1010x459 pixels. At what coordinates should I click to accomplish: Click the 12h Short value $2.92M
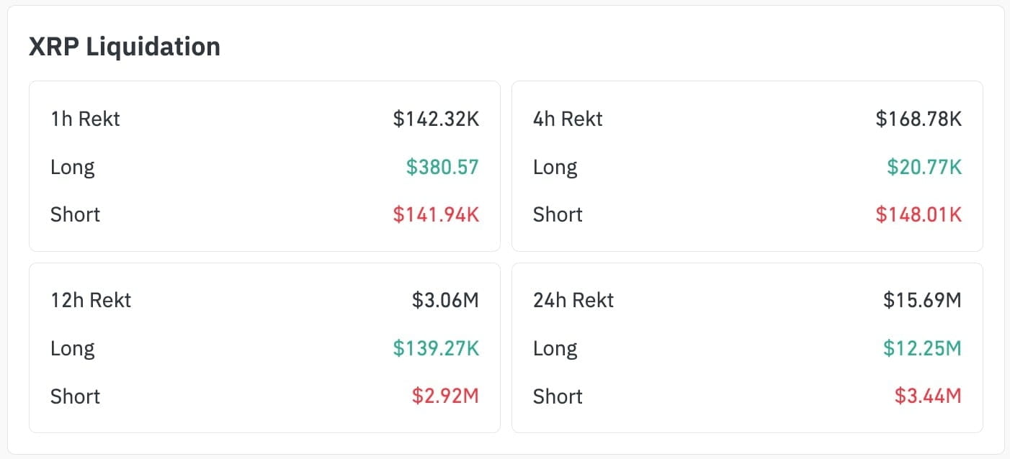pyautogui.click(x=445, y=396)
